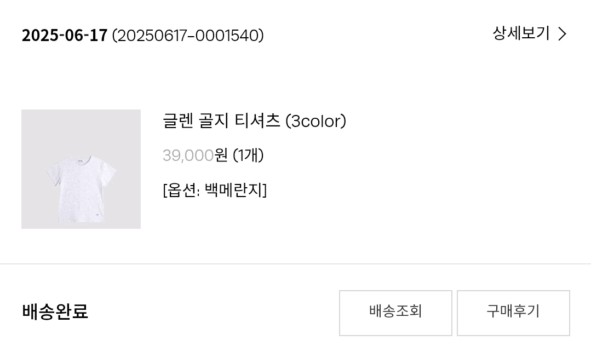This screenshot has width=591, height=352.
Task: Click the (3color) label in product name
Action: tap(317, 122)
